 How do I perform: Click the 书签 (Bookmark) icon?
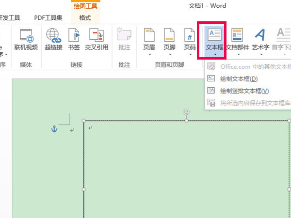coord(74,38)
